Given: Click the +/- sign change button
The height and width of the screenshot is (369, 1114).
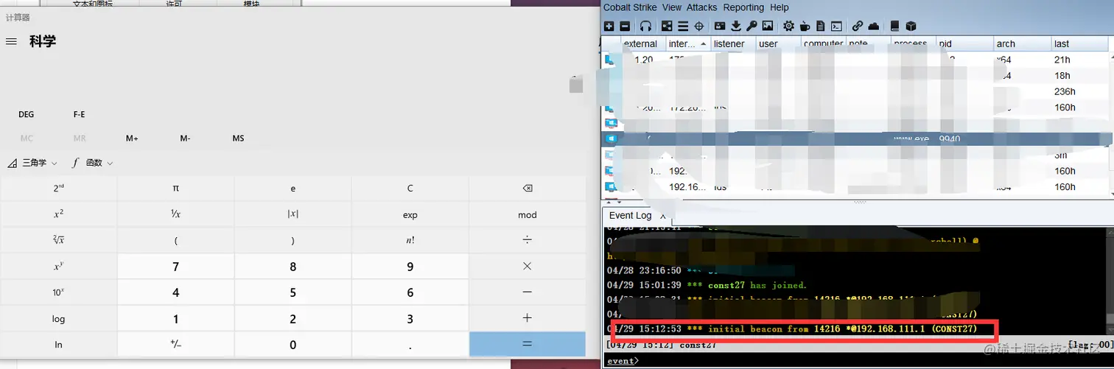Looking at the screenshot, I should 176,344.
